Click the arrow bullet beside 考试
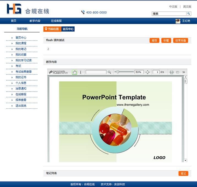Screen dimensions: 197x187 12,66
